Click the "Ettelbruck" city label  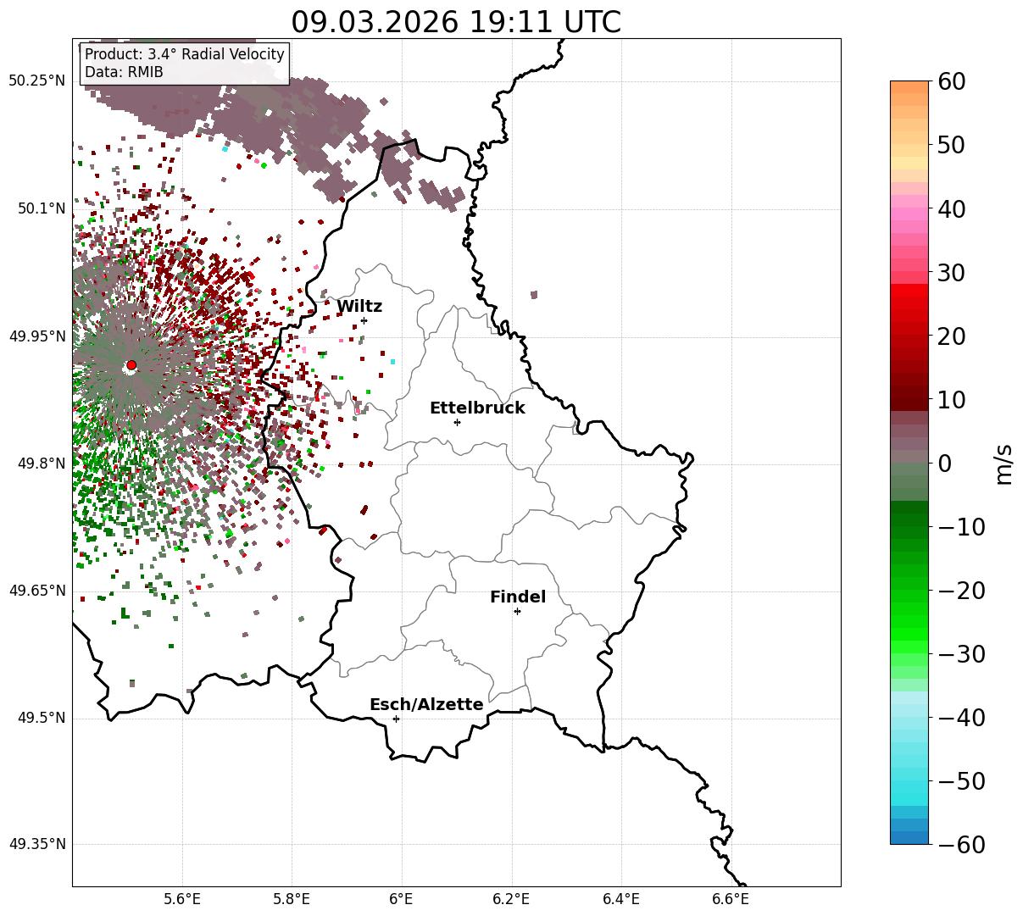click(x=477, y=408)
